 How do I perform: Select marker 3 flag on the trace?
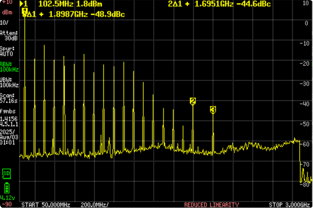213,110
